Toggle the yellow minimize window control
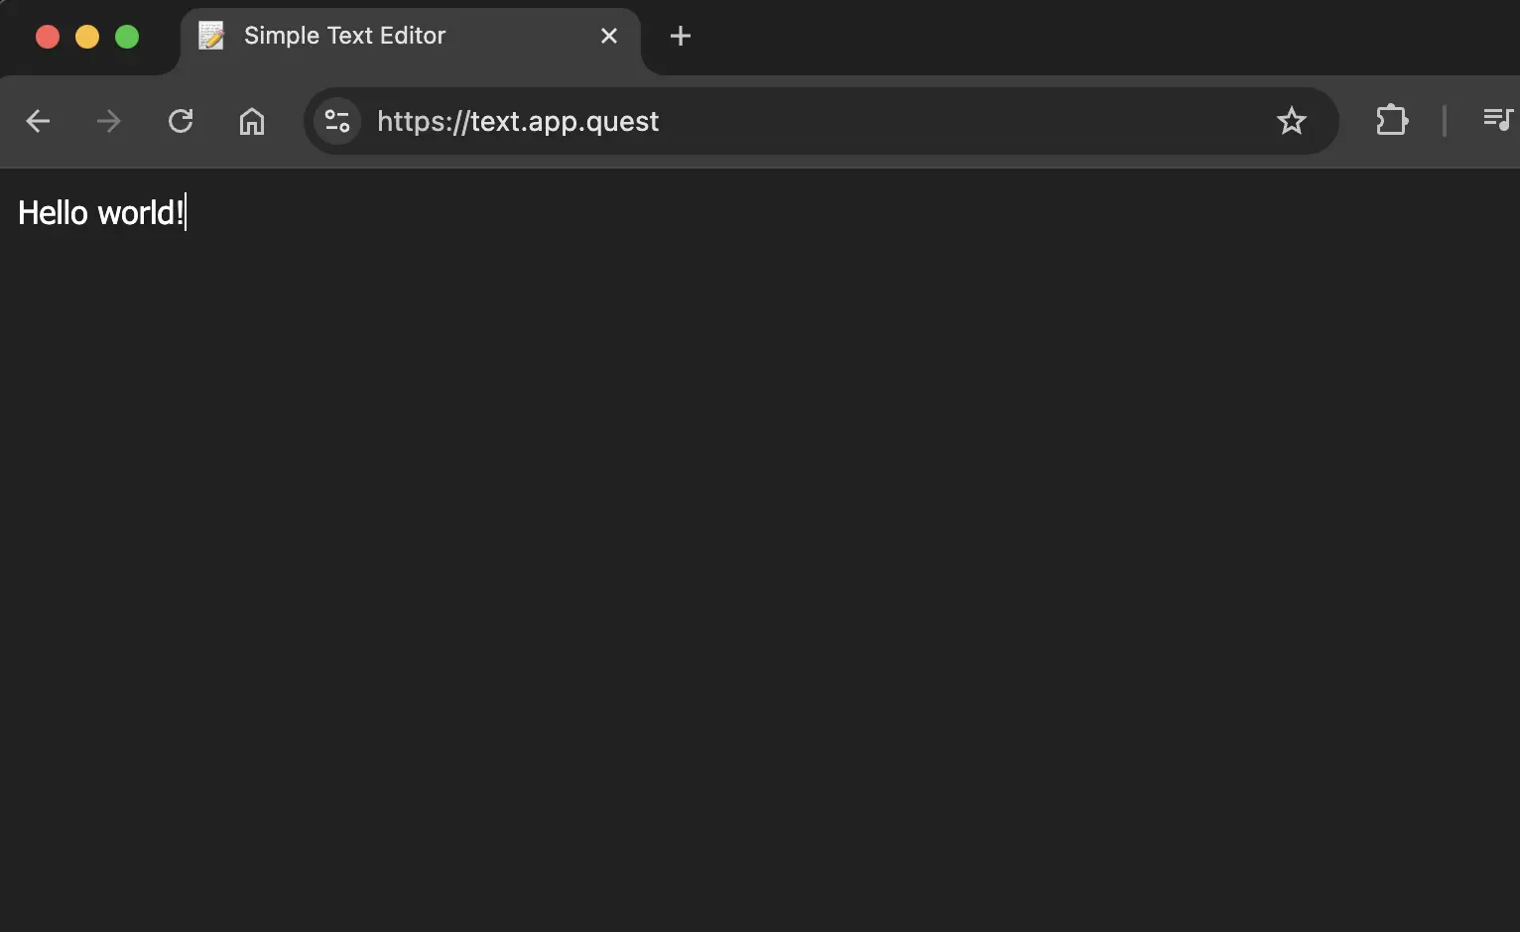Screen dimensions: 1520x932 pos(86,37)
